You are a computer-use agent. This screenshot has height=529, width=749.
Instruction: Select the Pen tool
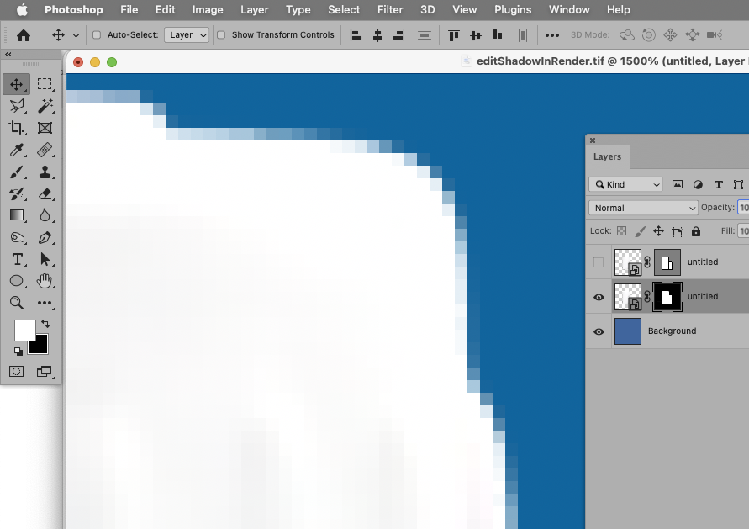[45, 237]
